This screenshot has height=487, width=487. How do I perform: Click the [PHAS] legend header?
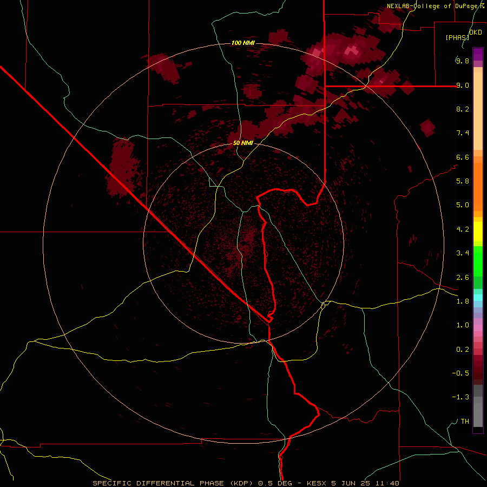457,37
